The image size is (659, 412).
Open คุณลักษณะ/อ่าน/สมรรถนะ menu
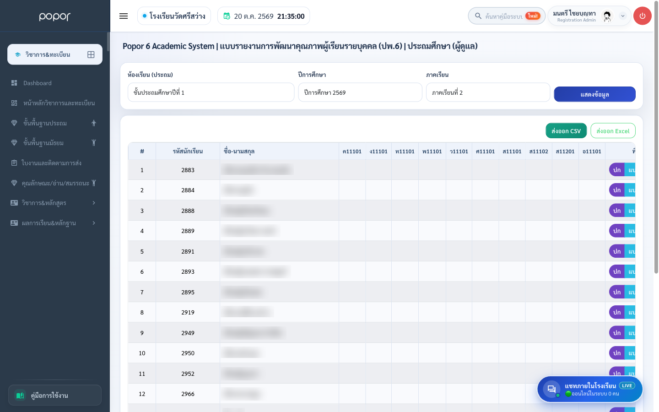click(55, 183)
